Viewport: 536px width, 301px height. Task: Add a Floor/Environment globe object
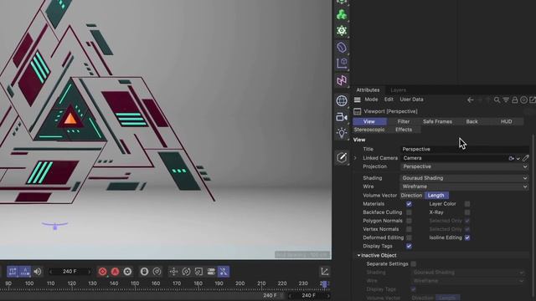(x=342, y=100)
